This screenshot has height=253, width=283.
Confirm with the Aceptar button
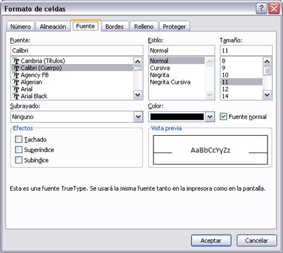tap(211, 240)
